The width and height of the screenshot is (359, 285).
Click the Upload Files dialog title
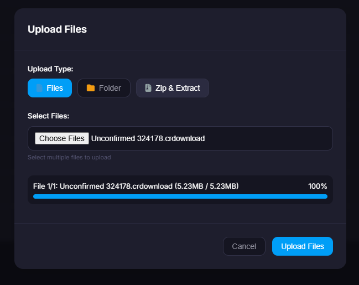click(x=57, y=29)
